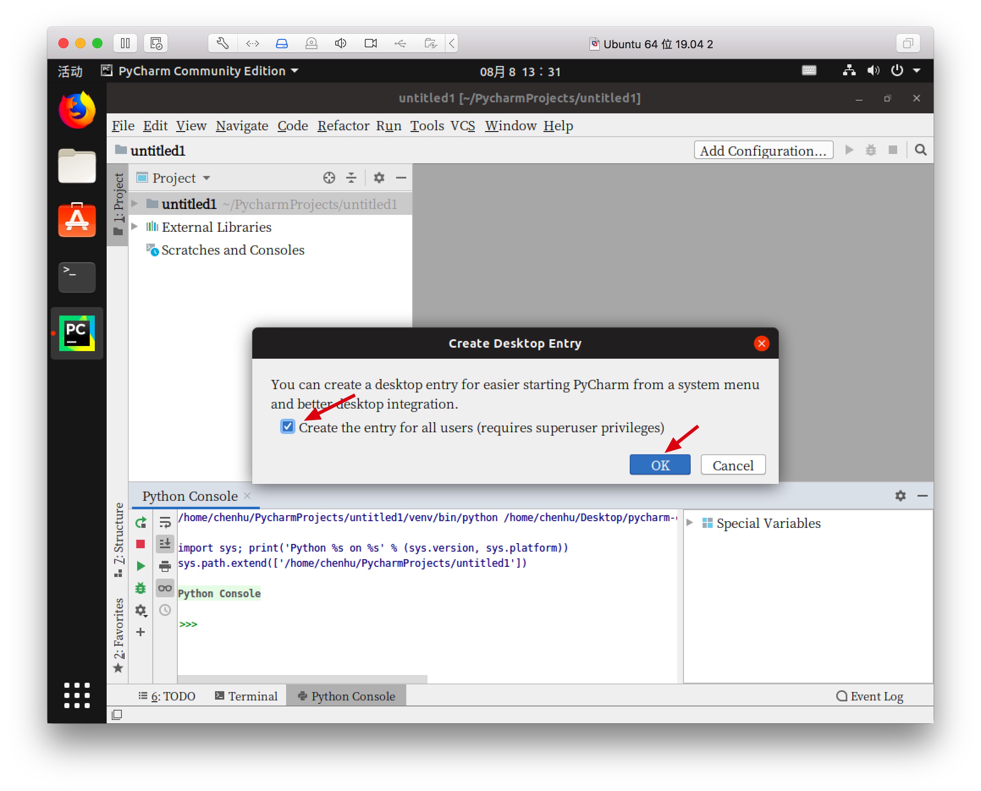Screen dimensions: 981x791
Task: Open the 7: Structure side tab
Action: [118, 540]
